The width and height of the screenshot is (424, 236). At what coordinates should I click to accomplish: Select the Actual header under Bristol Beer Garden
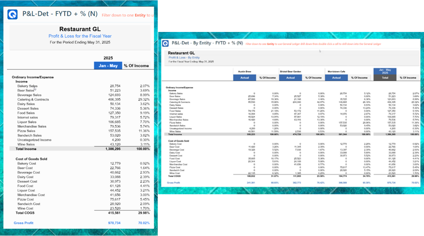coord(290,78)
